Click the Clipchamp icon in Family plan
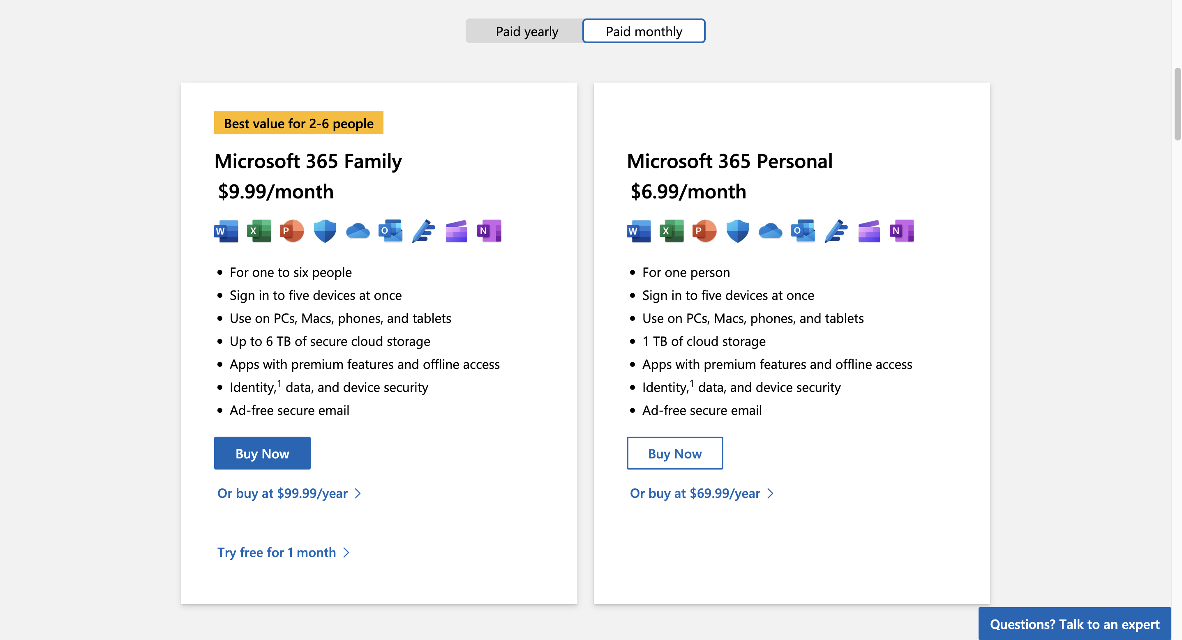Image resolution: width=1182 pixels, height=640 pixels. 456,231
